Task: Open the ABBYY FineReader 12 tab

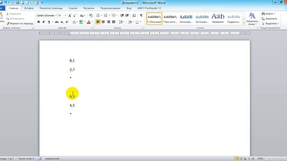Action: click(x=149, y=8)
